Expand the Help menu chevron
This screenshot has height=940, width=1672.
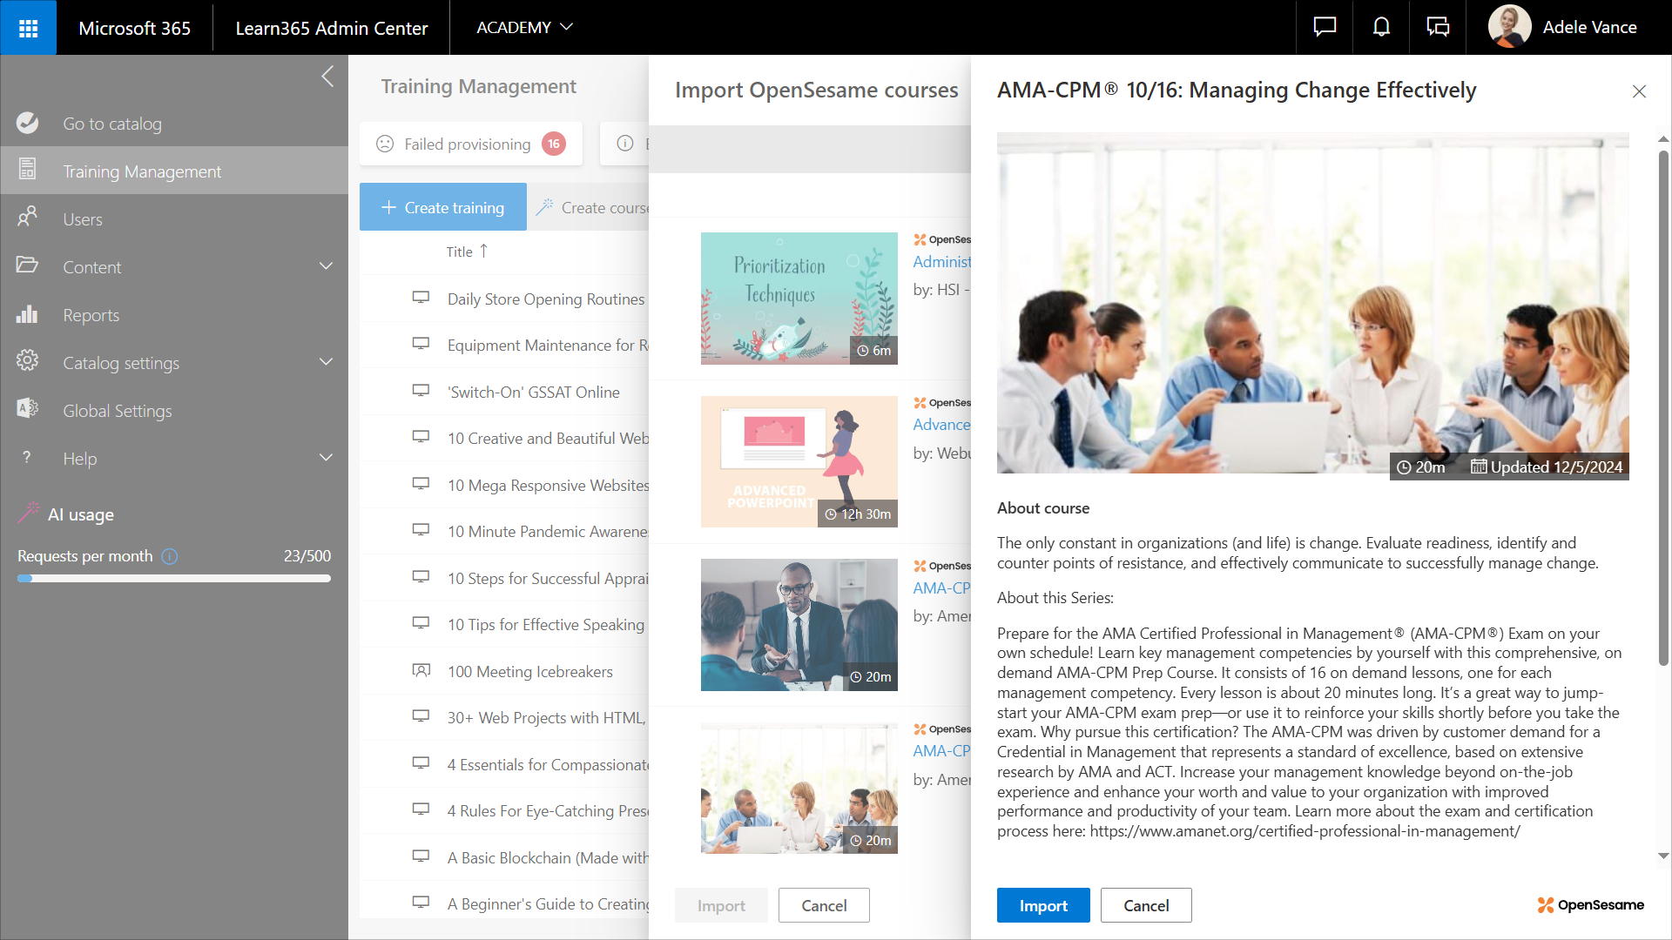pyautogui.click(x=327, y=458)
